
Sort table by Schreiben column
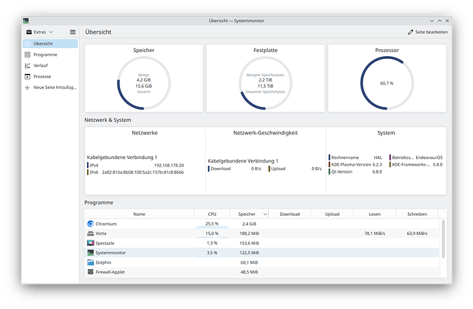coord(417,214)
